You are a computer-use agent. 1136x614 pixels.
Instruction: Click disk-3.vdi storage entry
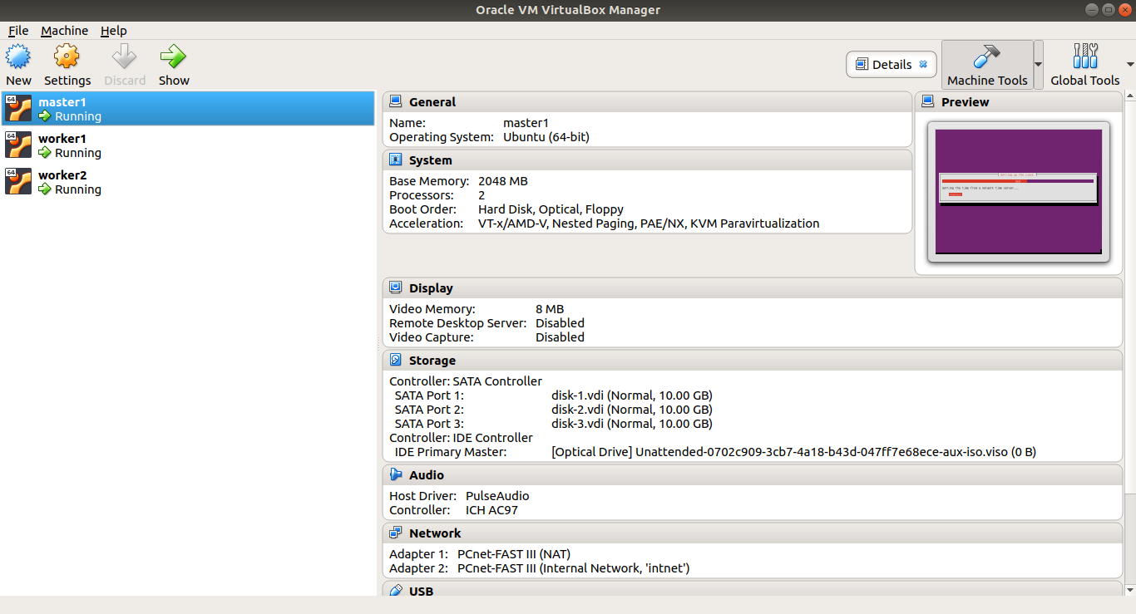point(632,424)
